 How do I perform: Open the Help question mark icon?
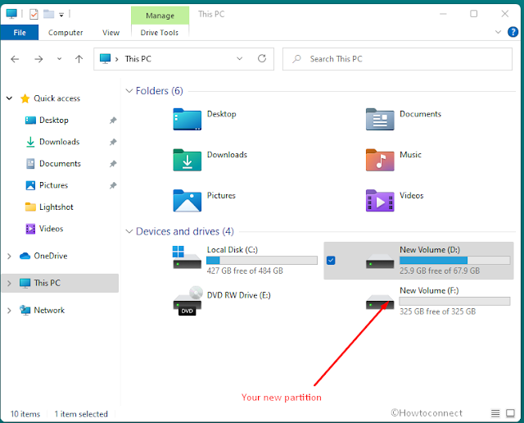coord(513,32)
